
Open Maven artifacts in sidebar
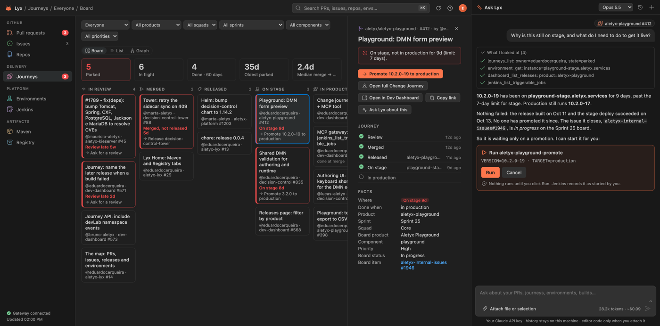[38, 131]
